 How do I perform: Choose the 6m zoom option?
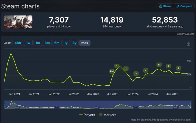point(57,43)
